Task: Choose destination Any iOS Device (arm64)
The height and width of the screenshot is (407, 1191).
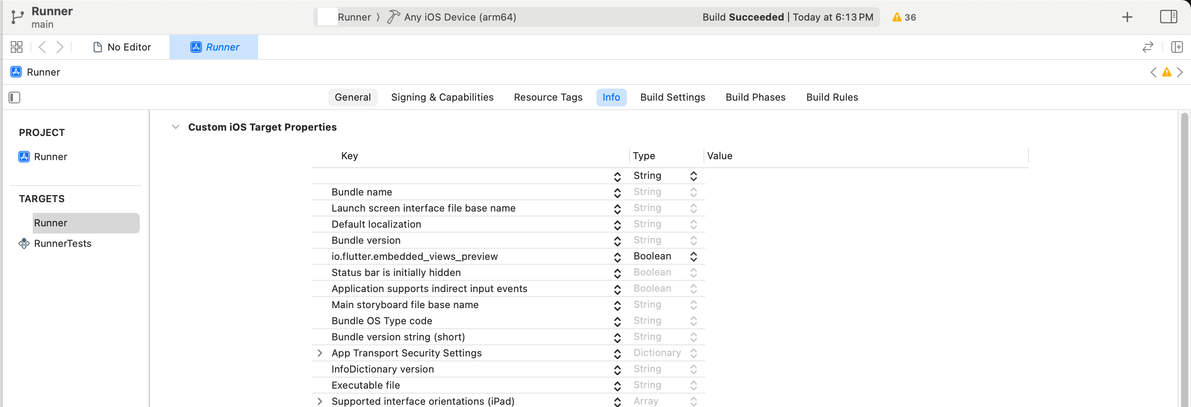Action: coord(460,17)
